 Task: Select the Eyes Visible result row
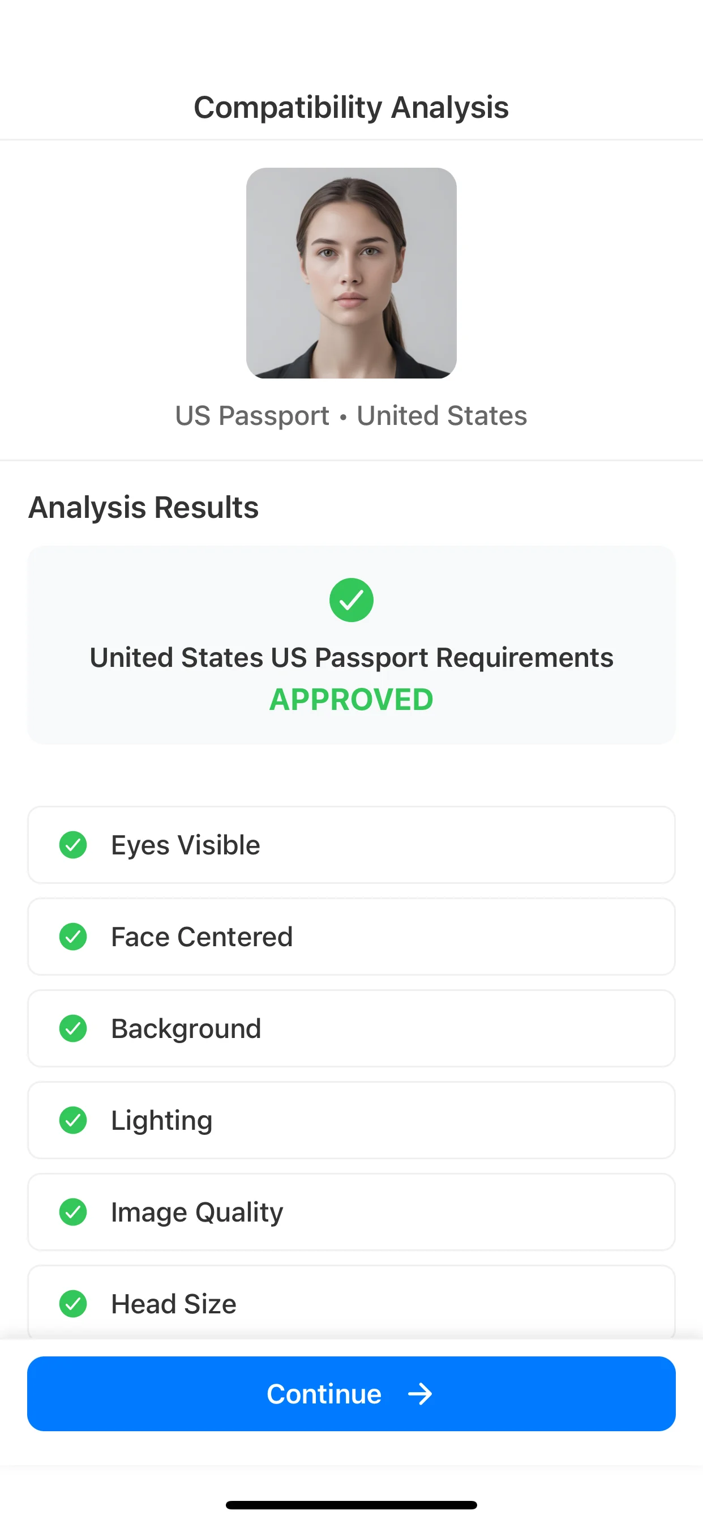click(x=351, y=845)
